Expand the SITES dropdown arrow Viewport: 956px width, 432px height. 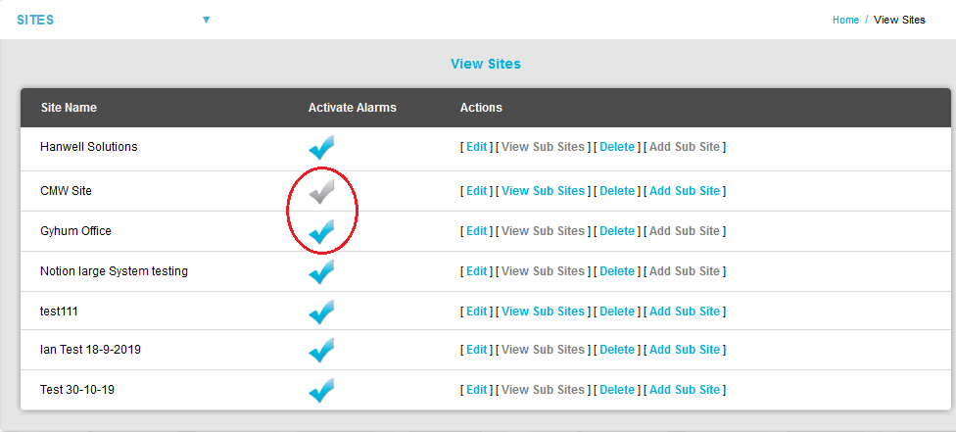(x=206, y=20)
